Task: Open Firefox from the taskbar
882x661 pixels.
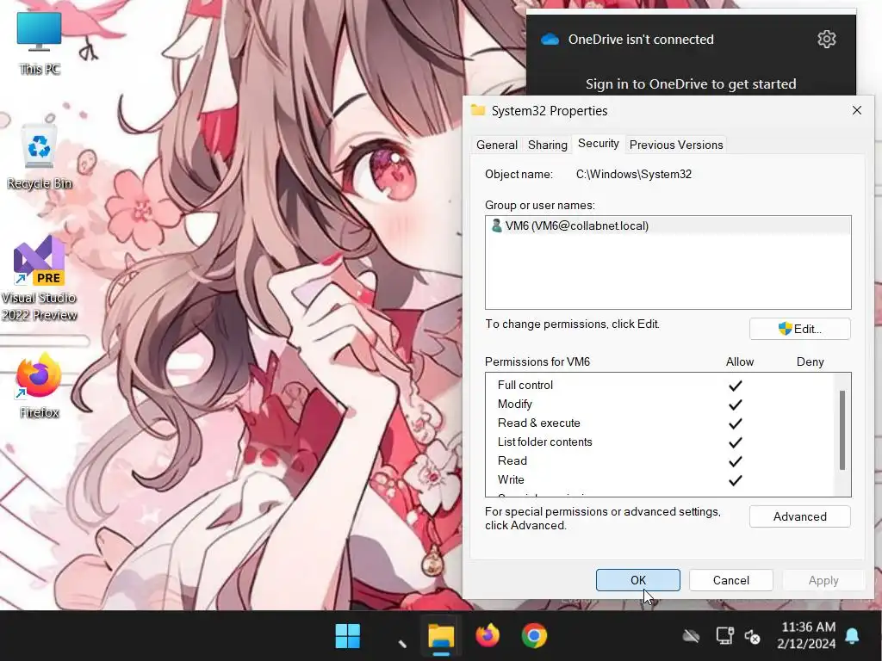Action: [x=488, y=636]
